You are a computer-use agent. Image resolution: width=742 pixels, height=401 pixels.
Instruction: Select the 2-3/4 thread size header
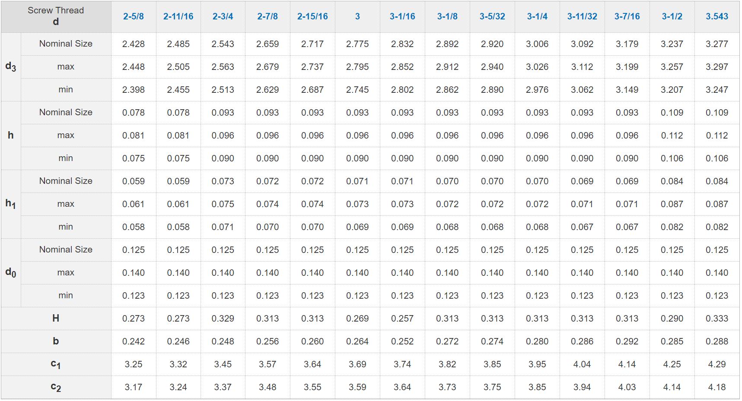coord(223,16)
